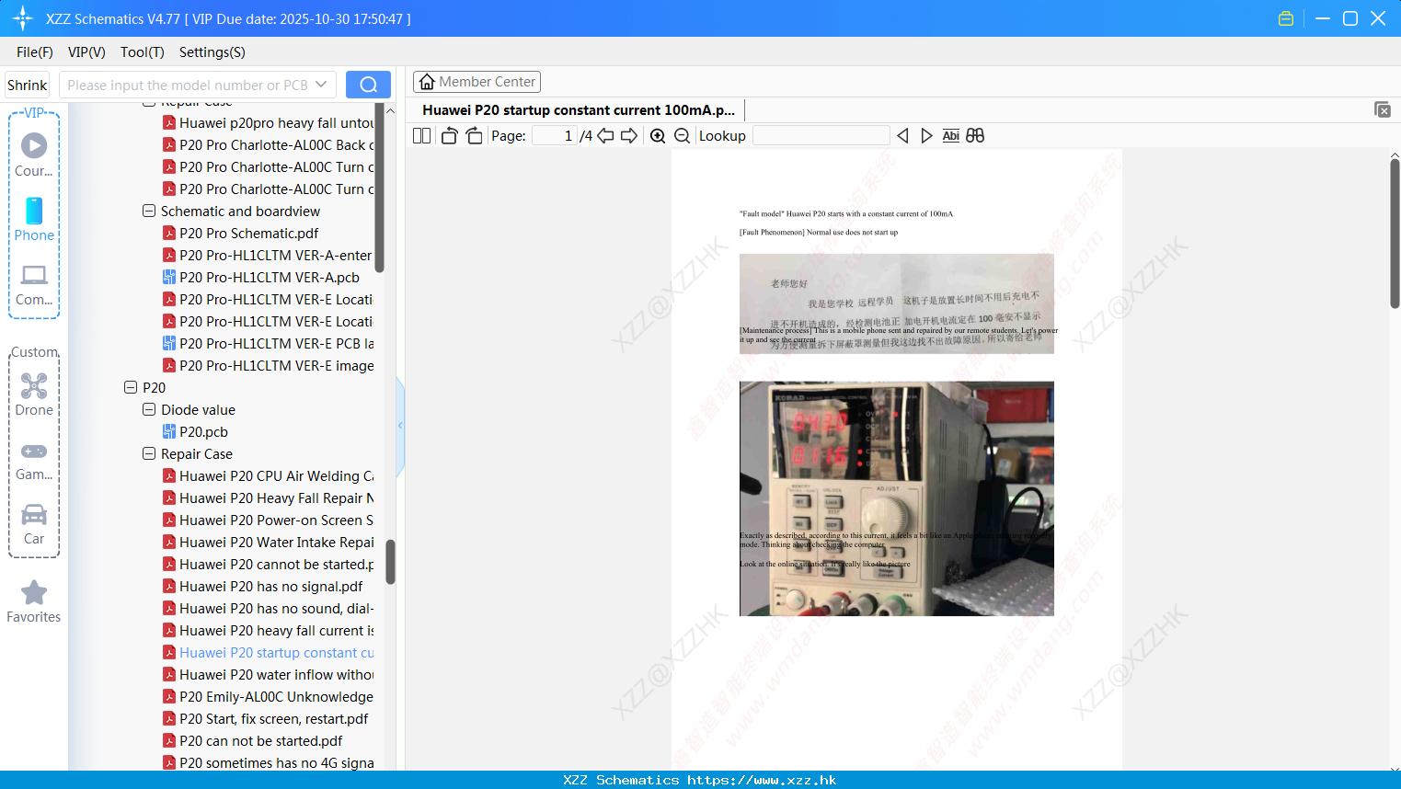
Task: Open Huawei P20 Power-on Screen case
Action: 269,520
